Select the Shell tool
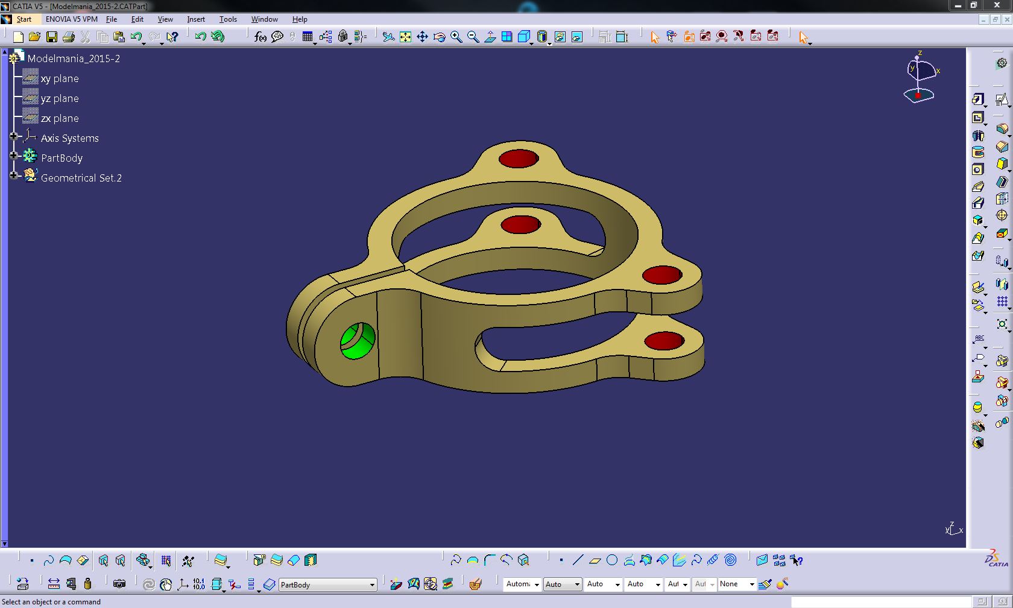The image size is (1013, 608). click(1002, 181)
